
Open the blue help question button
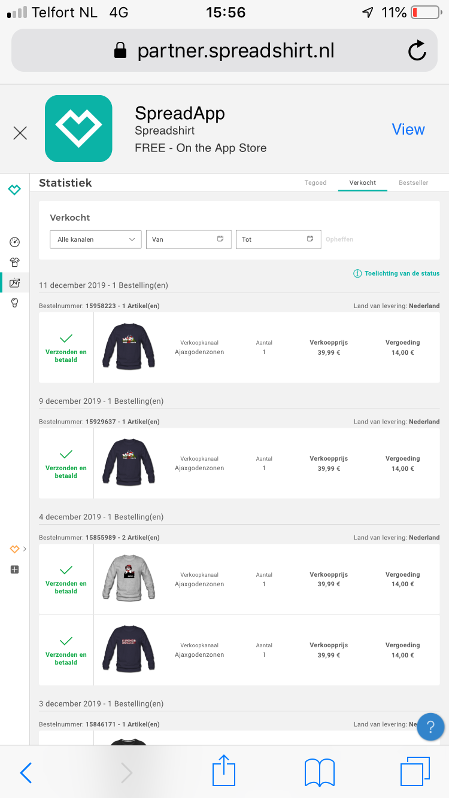[x=430, y=727]
